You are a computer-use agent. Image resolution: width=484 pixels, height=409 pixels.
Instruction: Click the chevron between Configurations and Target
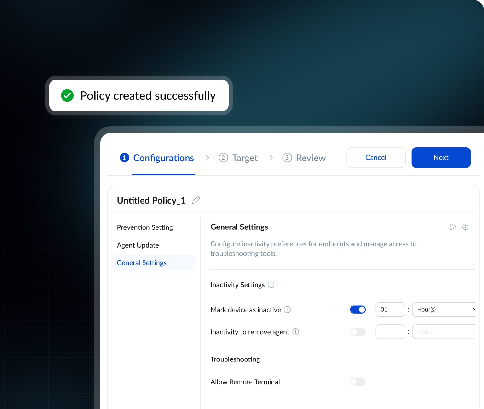click(x=207, y=158)
